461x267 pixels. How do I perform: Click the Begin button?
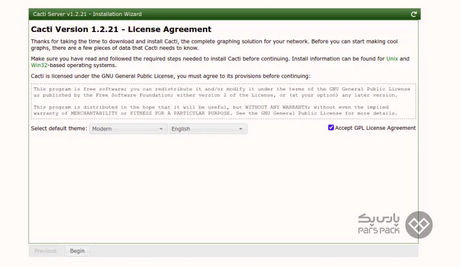(77, 251)
